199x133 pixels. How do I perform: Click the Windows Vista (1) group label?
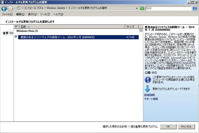point(27,31)
